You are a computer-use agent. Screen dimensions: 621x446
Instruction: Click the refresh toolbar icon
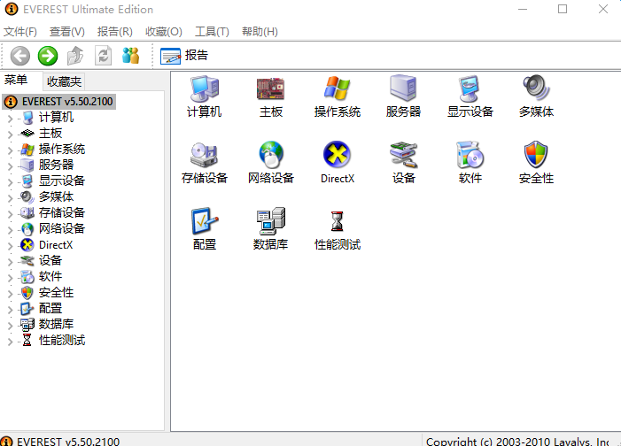[x=104, y=56]
